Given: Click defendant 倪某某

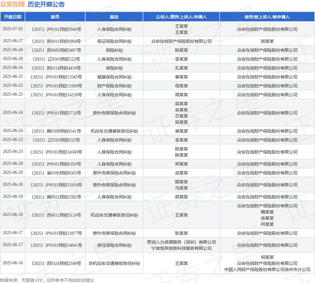Looking at the screenshot, I should pyautogui.click(x=267, y=257).
